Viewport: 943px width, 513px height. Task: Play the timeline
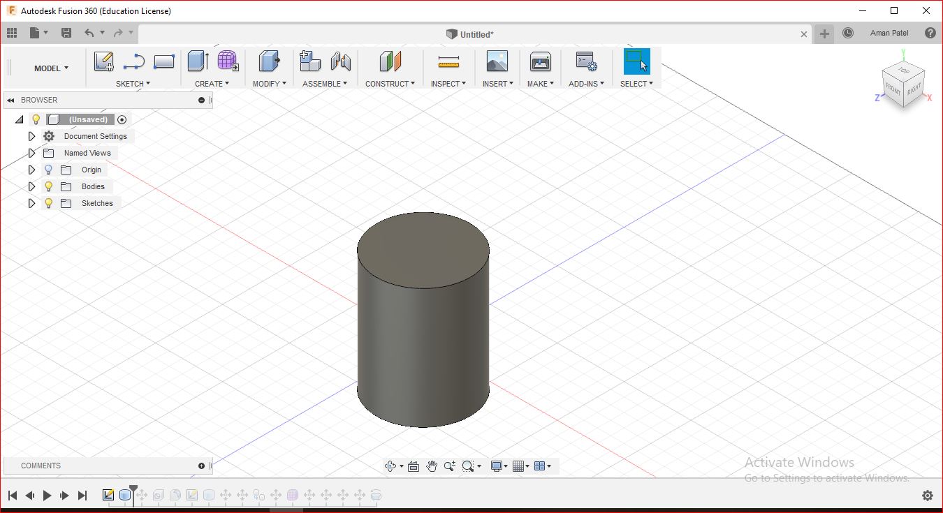point(47,496)
